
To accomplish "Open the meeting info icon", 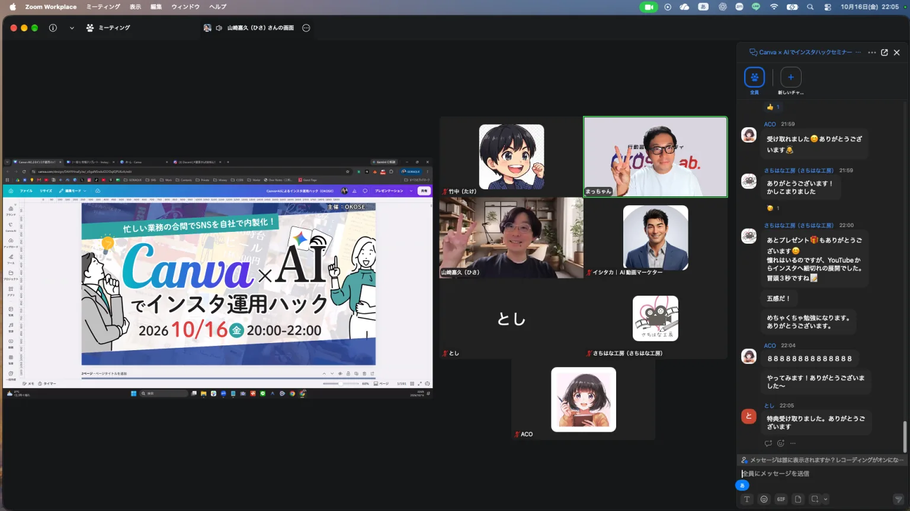I will [x=53, y=28].
